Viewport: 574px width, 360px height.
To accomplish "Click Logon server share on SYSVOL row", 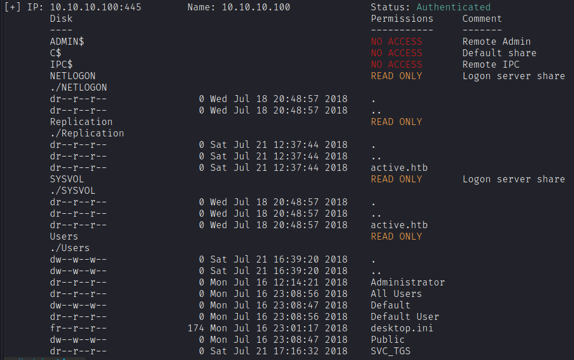I will pos(514,179).
